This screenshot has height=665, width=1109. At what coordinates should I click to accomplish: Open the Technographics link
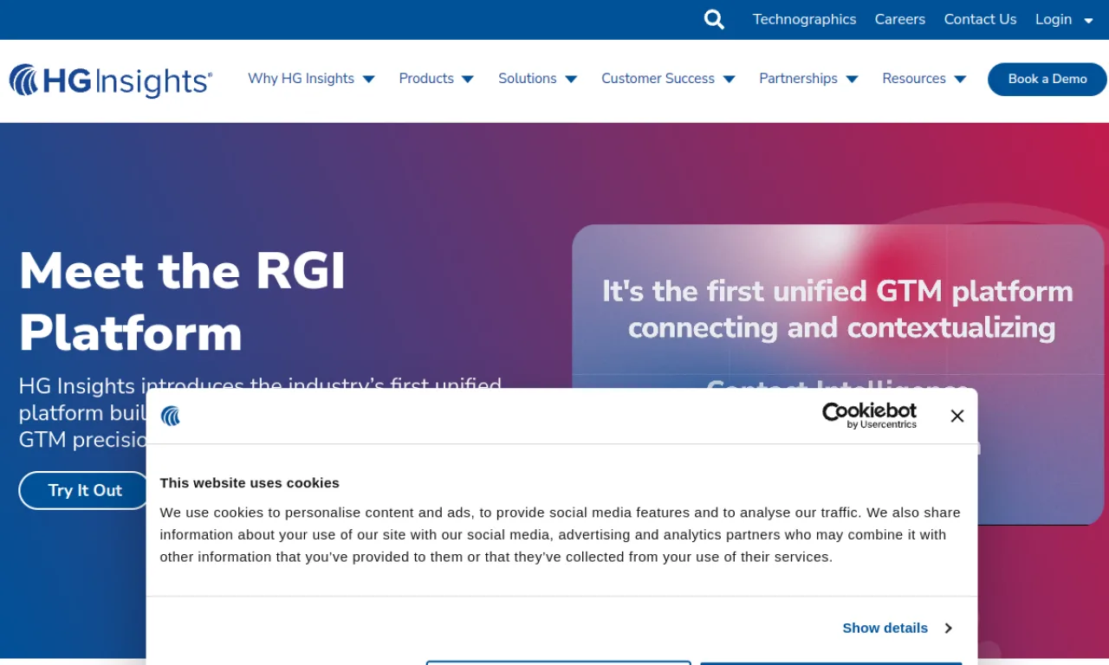pos(804,19)
